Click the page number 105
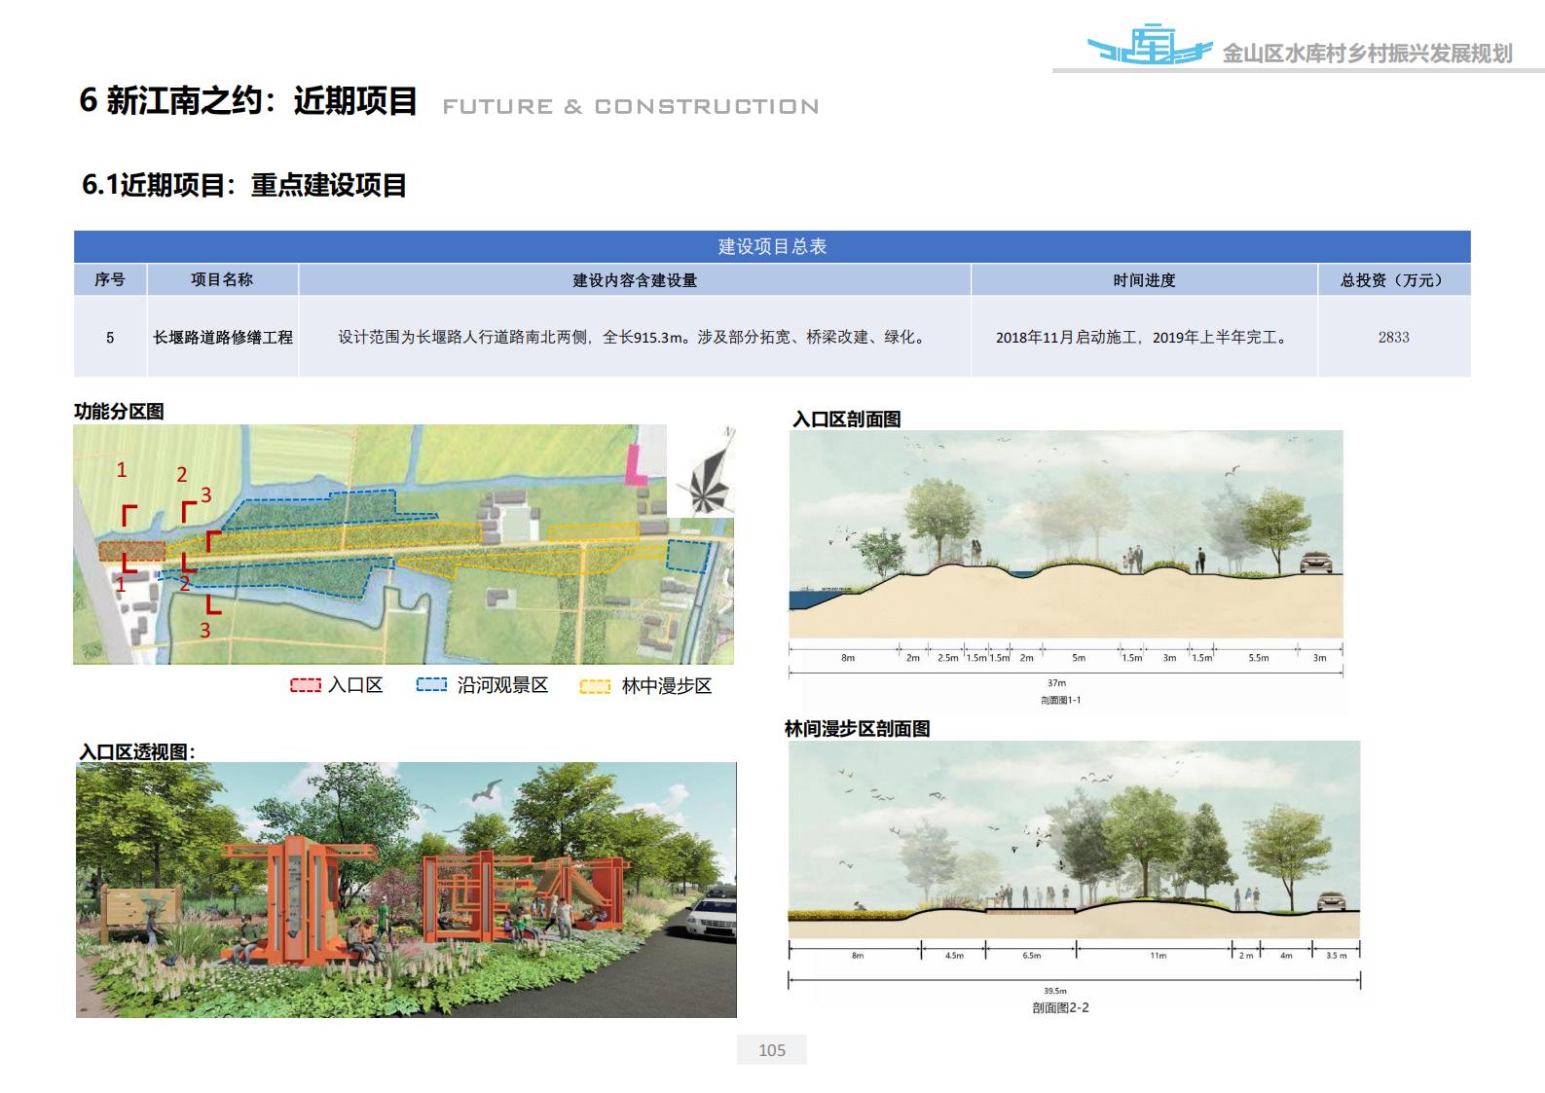Image resolution: width=1545 pixels, height=1093 pixels. click(772, 1050)
